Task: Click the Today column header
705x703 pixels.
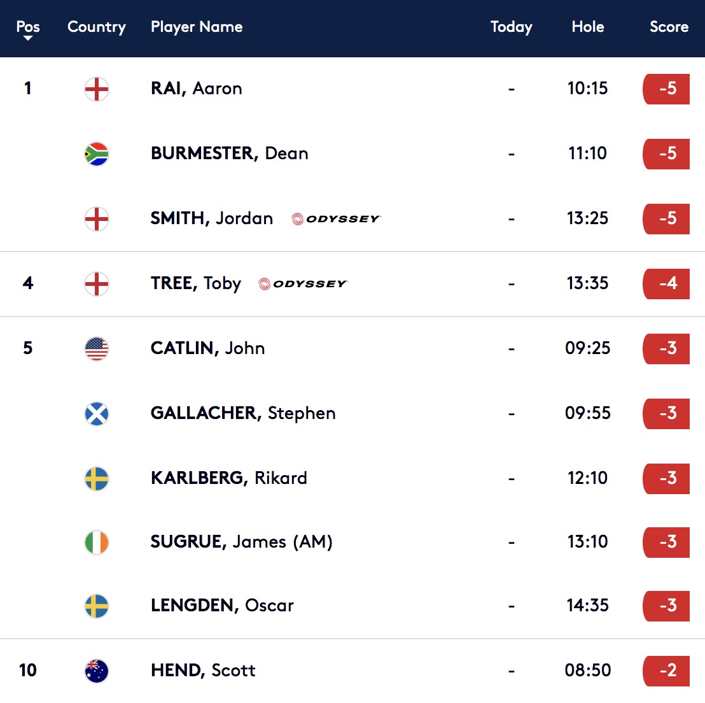Action: (511, 27)
